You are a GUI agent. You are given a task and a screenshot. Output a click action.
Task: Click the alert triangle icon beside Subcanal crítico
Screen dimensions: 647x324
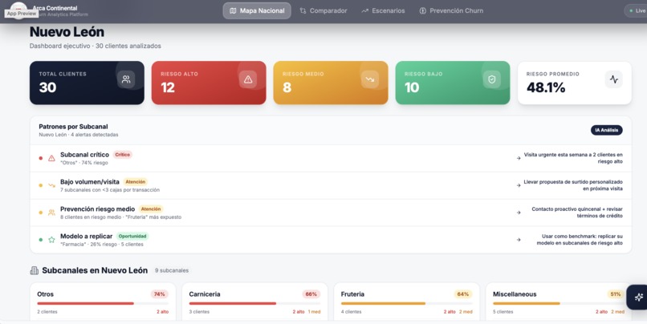point(51,158)
